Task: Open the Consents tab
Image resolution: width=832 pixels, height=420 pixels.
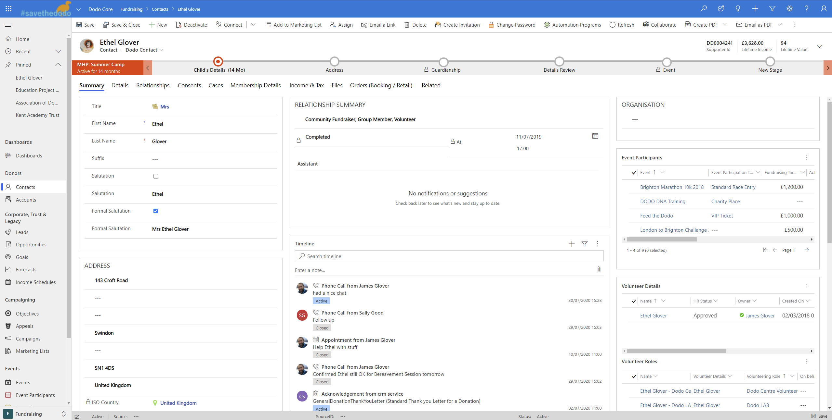Action: 189,85
